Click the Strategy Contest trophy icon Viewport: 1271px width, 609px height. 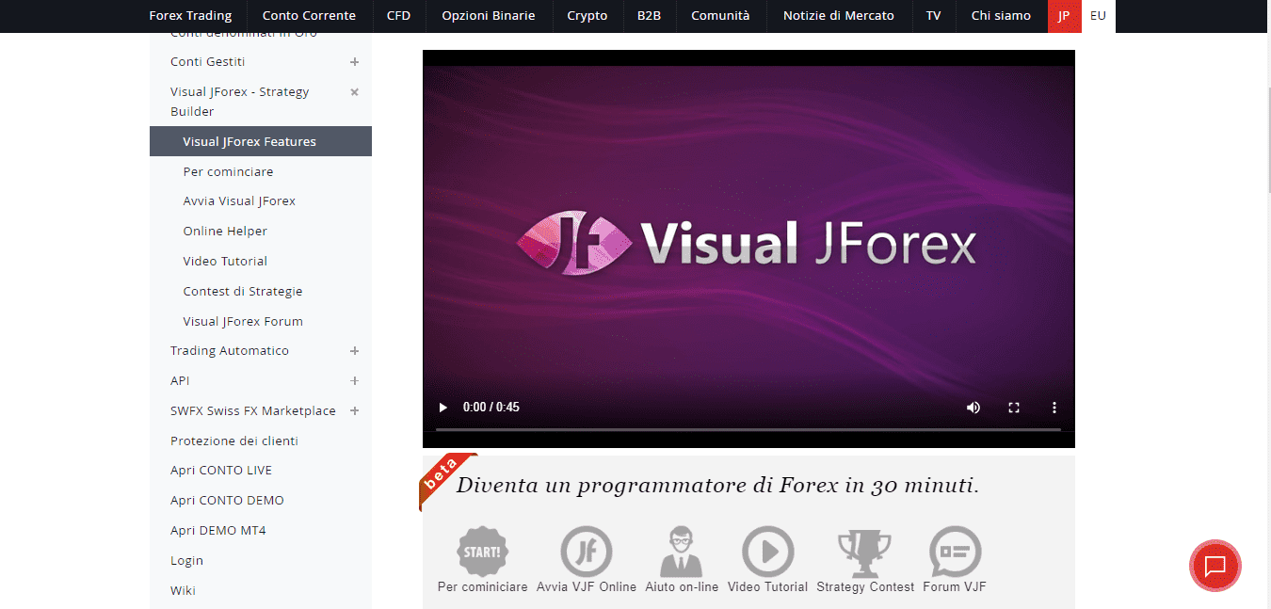[864, 552]
